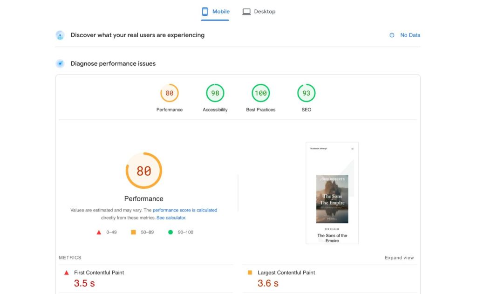Click the '90–100' legend text
The image size is (477, 294).
click(x=185, y=232)
